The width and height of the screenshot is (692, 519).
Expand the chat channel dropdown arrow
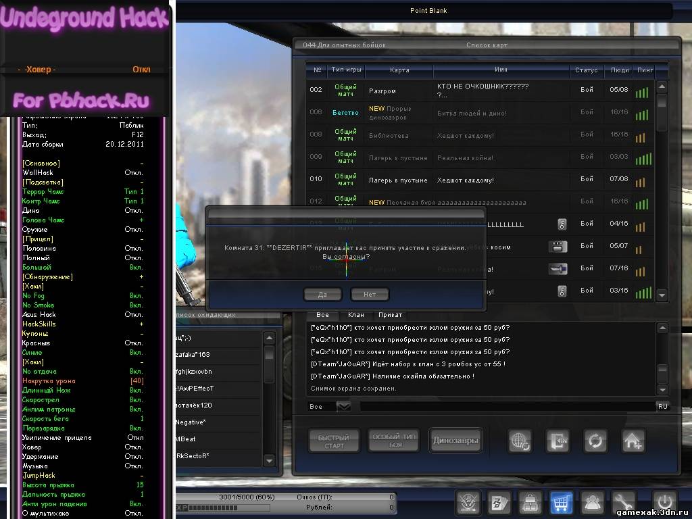[343, 406]
